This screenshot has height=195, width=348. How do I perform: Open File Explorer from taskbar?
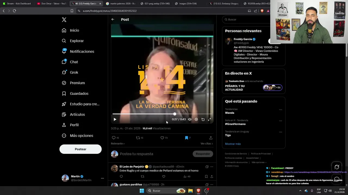pos(191,191)
